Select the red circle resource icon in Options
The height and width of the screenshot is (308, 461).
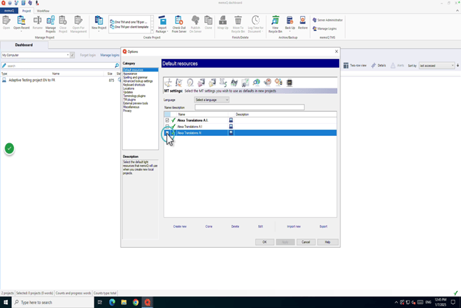[x=267, y=83]
